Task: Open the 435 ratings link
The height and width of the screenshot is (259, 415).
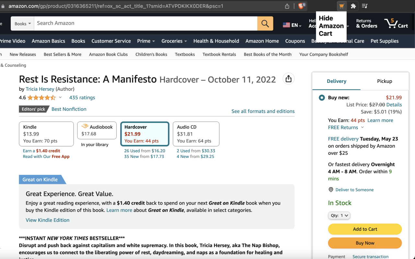Action: point(82,97)
